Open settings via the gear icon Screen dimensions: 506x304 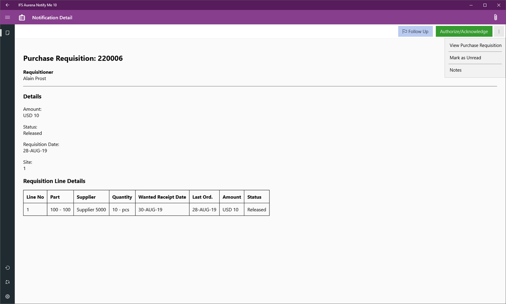click(x=7, y=296)
